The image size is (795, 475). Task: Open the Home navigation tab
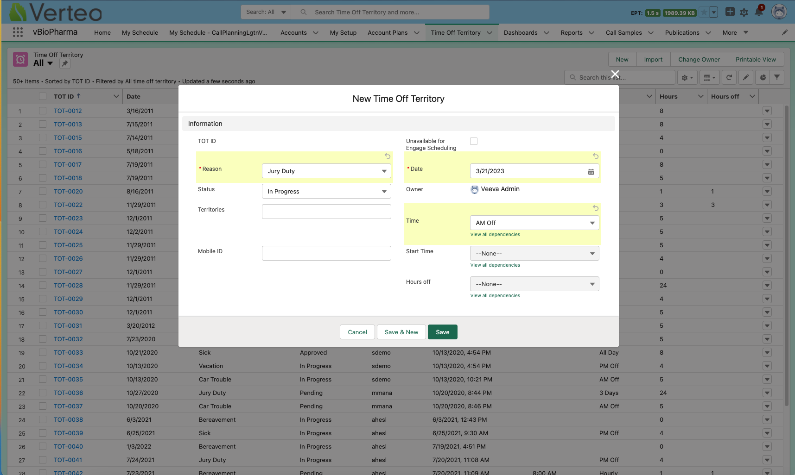click(102, 33)
